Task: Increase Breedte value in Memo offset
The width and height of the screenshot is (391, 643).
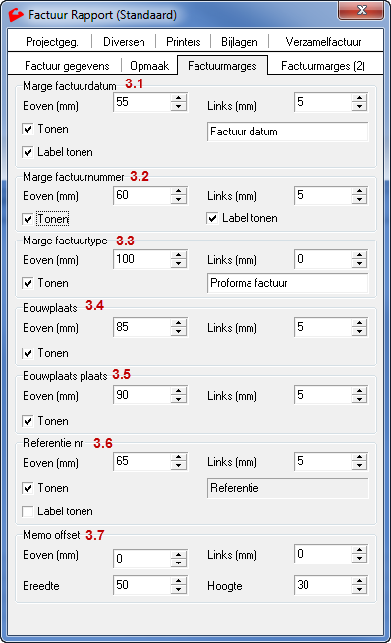Action: click(178, 581)
